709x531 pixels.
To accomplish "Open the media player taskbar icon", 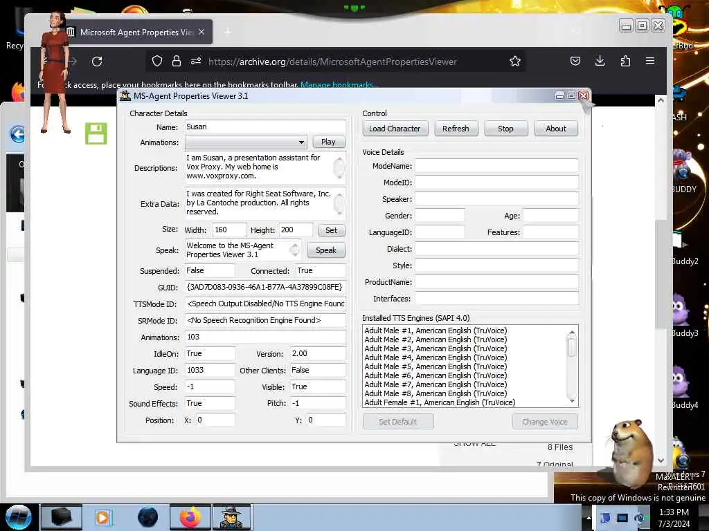I will (102, 517).
